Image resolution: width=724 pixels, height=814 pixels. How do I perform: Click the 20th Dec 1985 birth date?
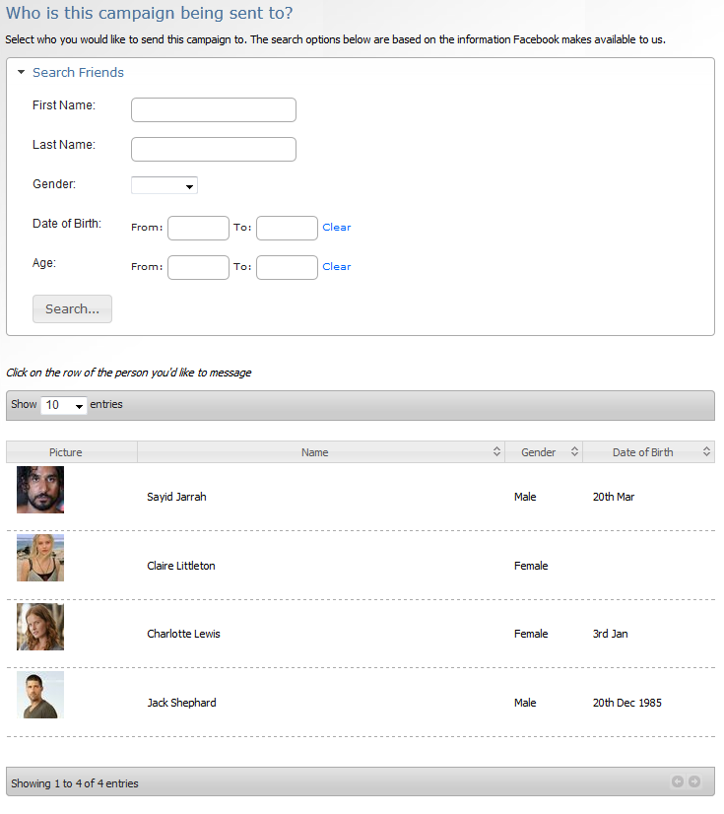coord(626,703)
